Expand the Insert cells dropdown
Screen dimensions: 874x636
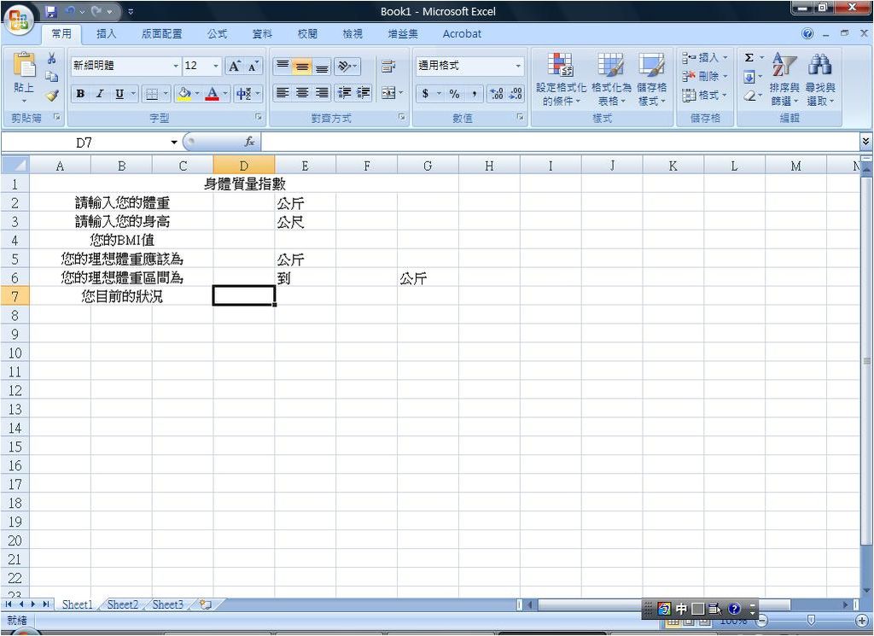(725, 57)
